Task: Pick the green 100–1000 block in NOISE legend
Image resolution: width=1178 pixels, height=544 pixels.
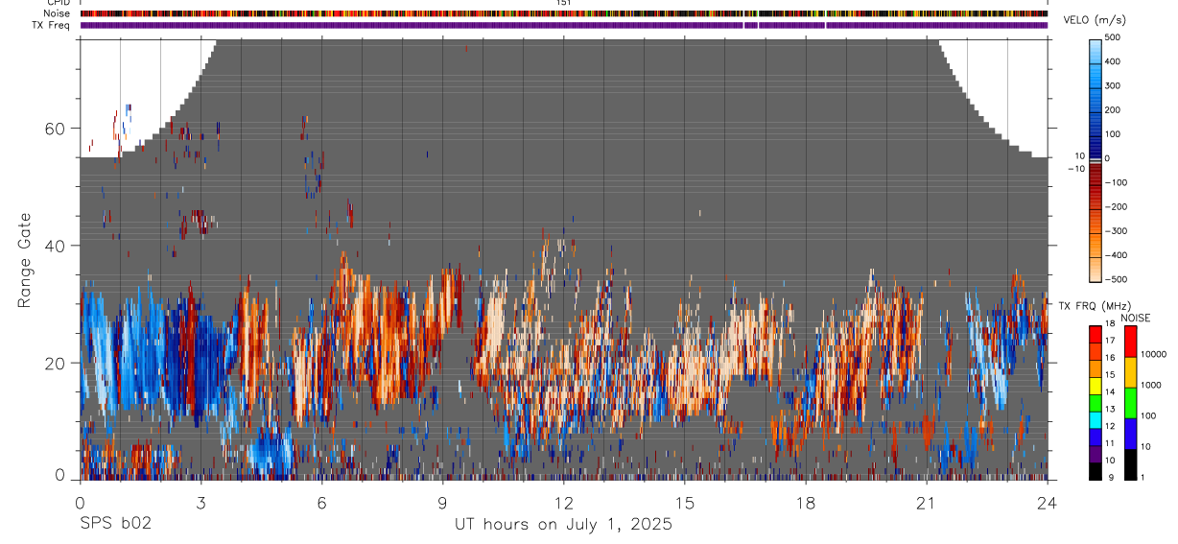Action: (x=1130, y=403)
